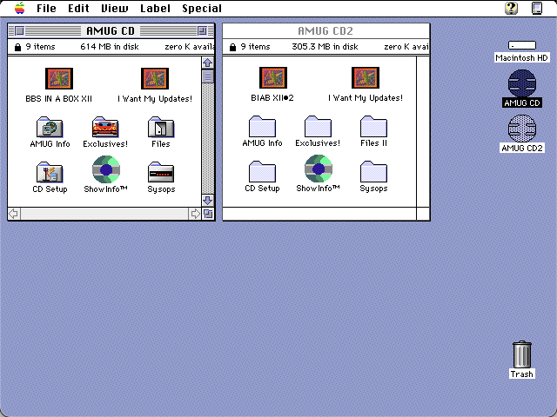Open the Edit menu
This screenshot has height=417, width=557.
point(78,8)
